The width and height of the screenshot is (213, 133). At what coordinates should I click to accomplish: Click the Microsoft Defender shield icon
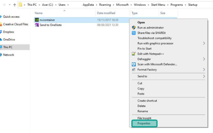pyautogui.click(x=134, y=64)
